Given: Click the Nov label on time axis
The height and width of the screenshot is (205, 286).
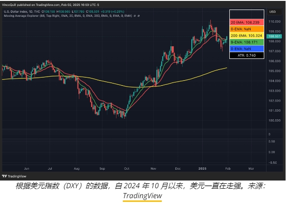Looking at the screenshot, I should click(153, 169).
